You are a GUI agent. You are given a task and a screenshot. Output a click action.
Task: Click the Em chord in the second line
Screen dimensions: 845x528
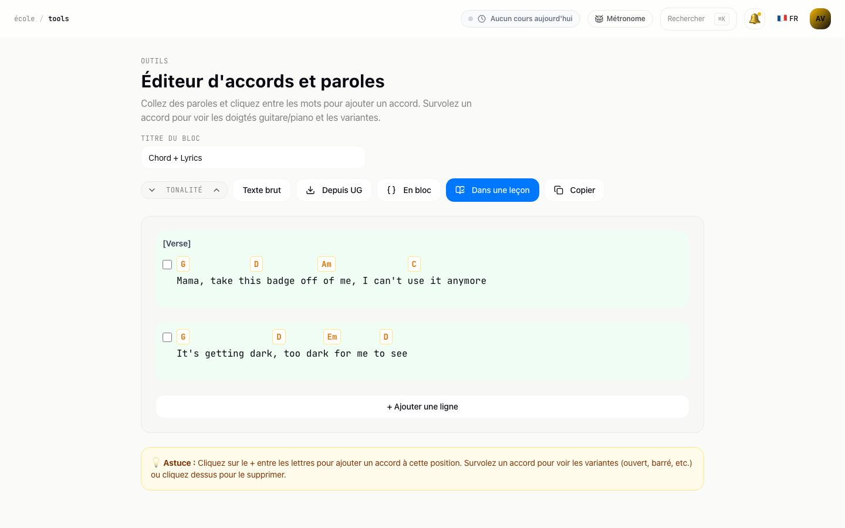(332, 337)
